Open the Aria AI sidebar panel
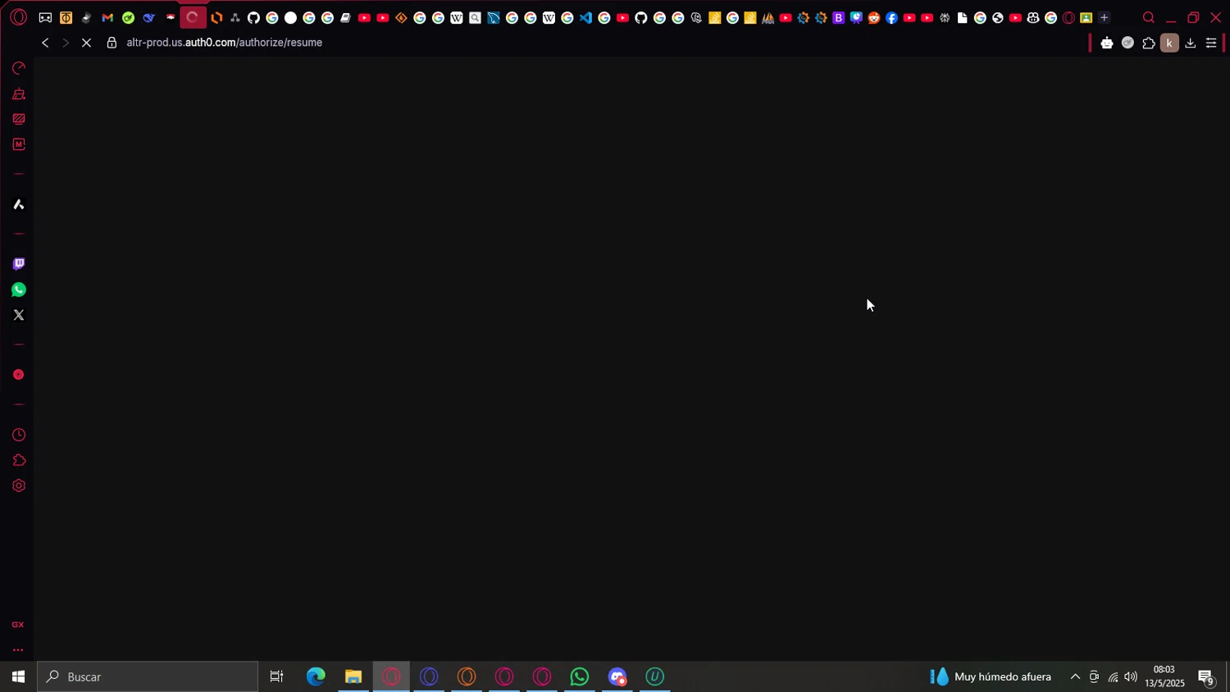1230x692 pixels. click(19, 204)
